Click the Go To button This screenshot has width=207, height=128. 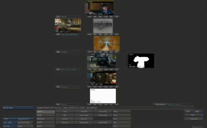click(x=122, y=126)
